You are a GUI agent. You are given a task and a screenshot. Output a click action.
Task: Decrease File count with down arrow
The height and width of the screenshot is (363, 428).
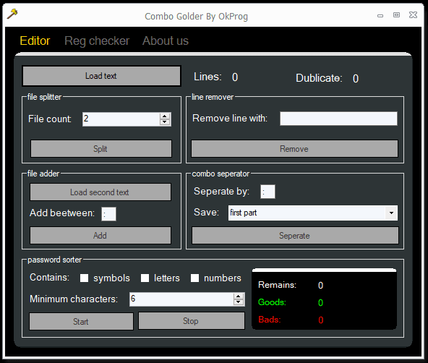point(165,122)
